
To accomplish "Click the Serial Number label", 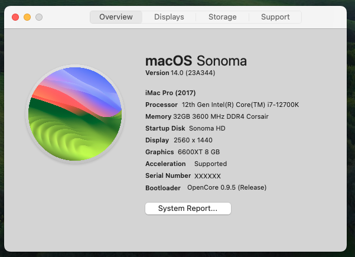I will click(x=168, y=175).
